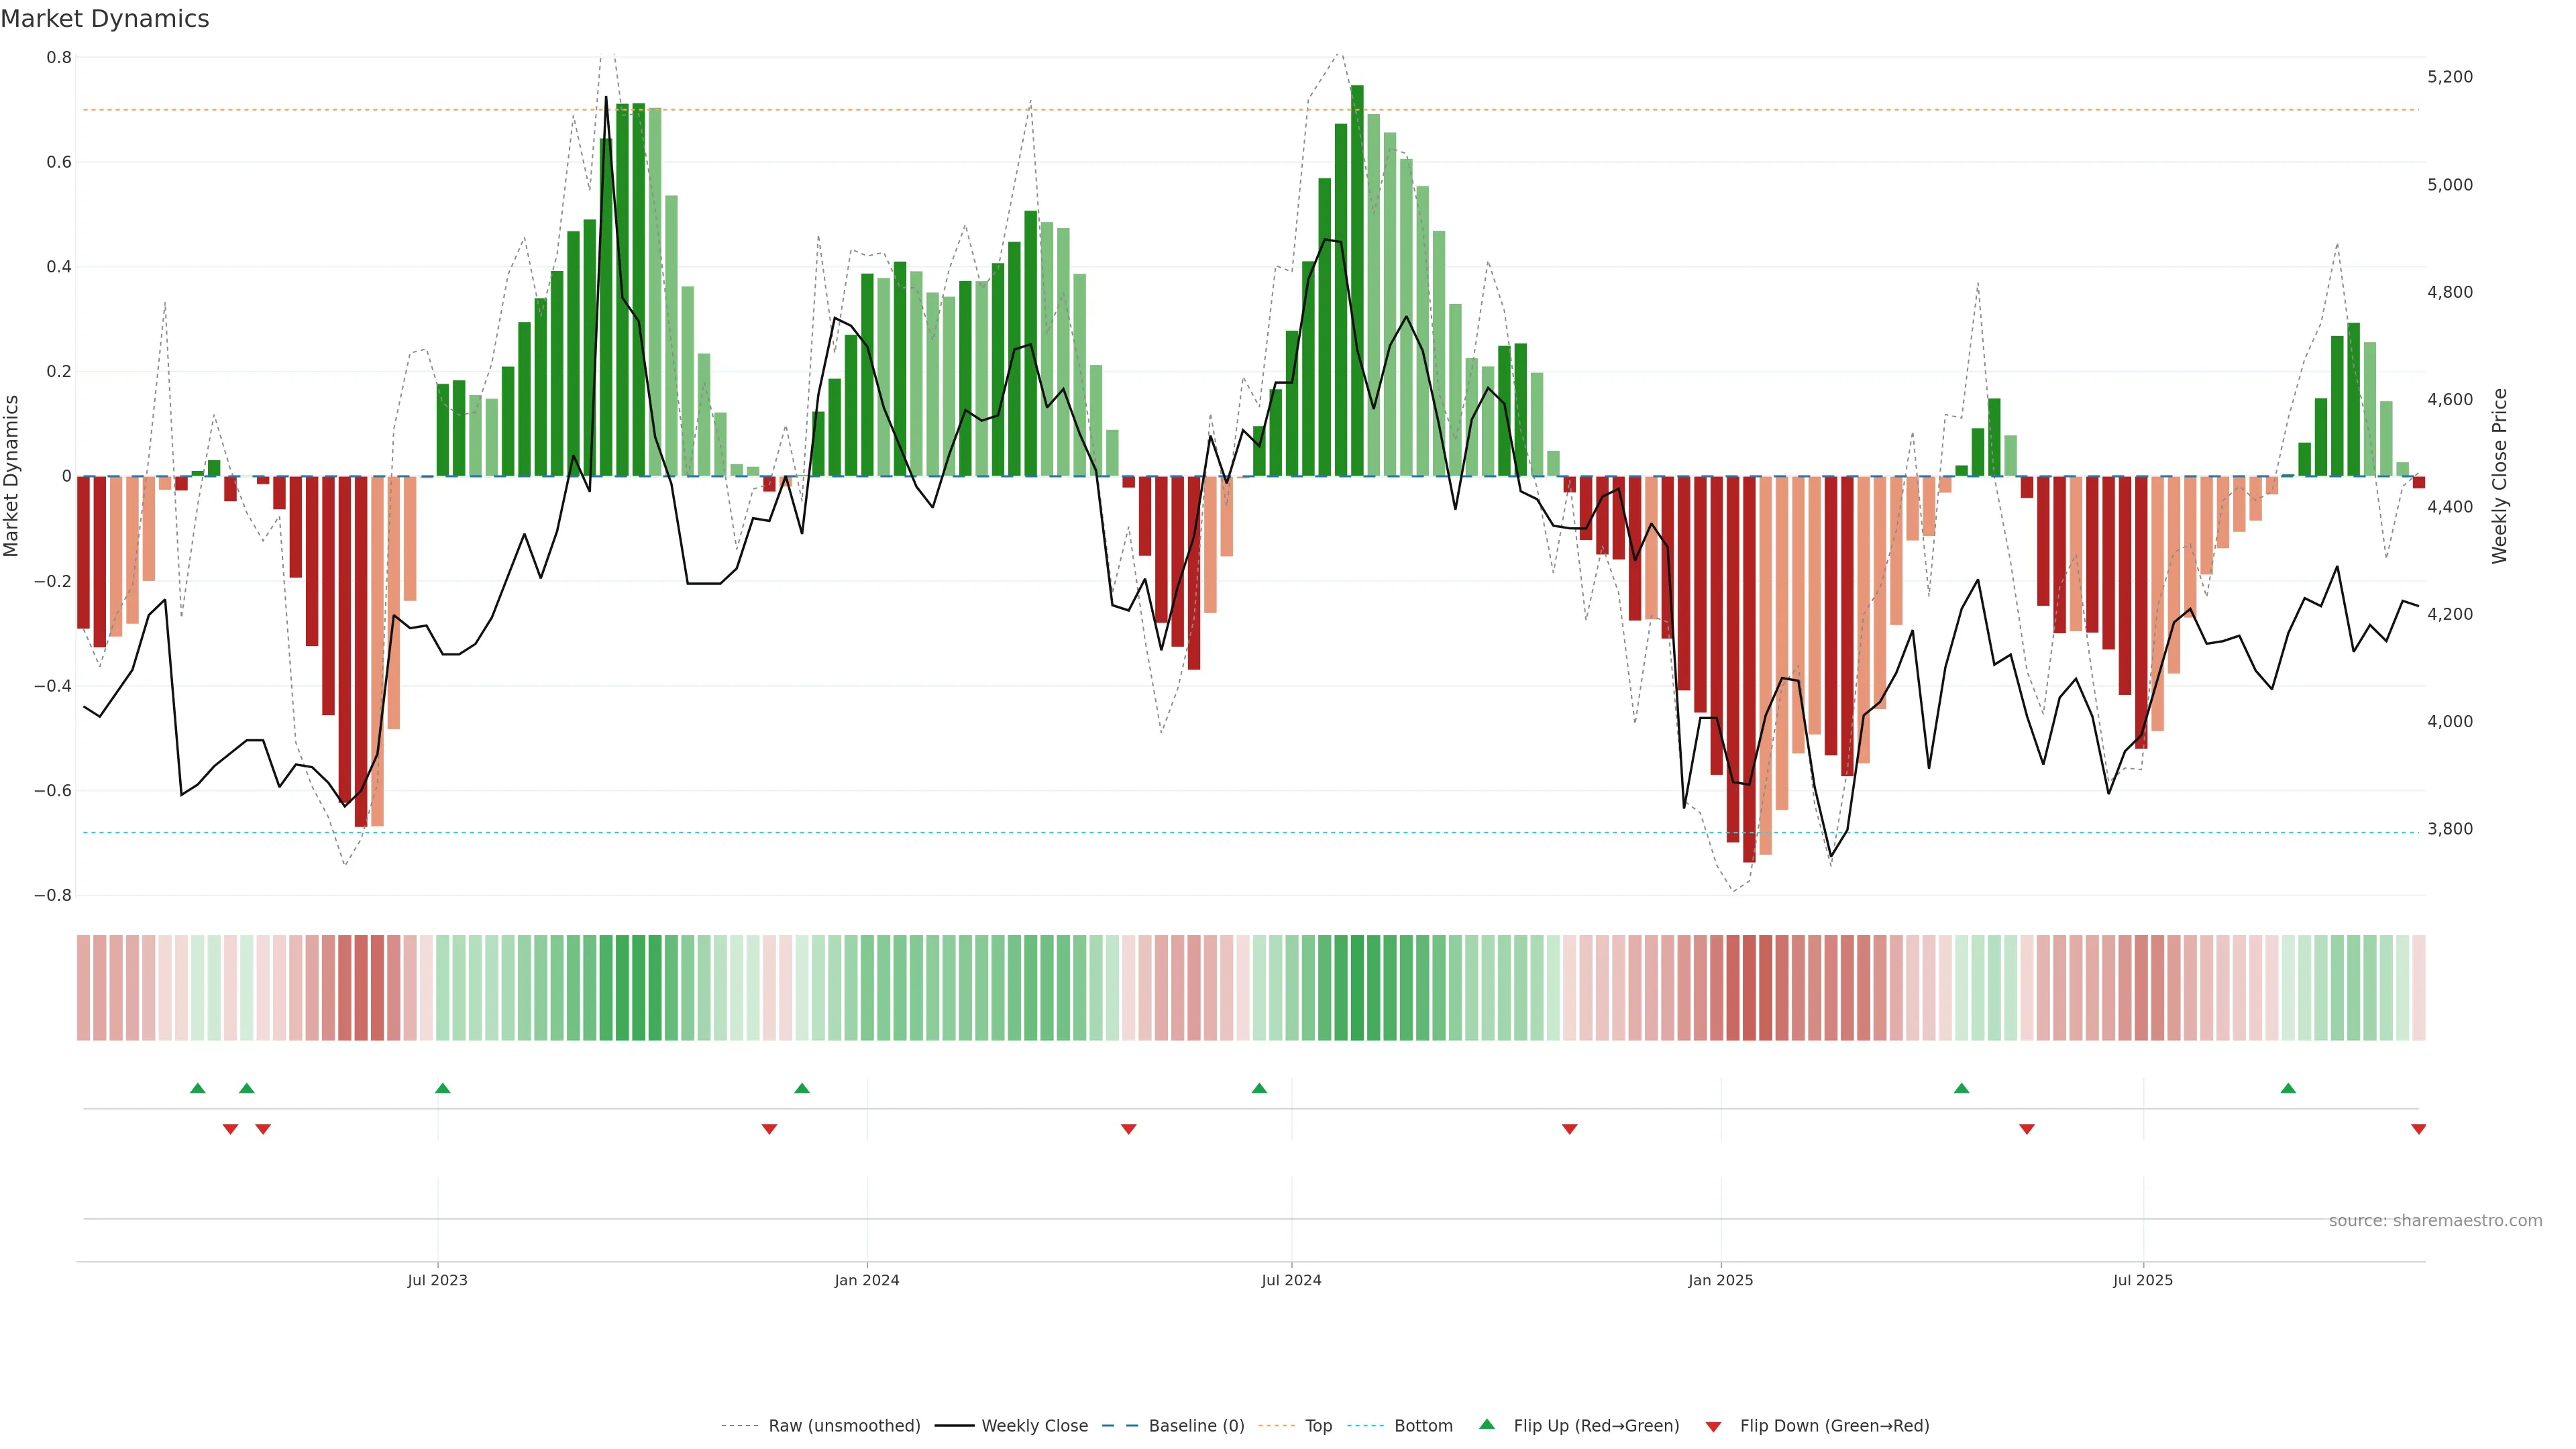Toggle Baseline (0) legend entry

[1196, 1426]
